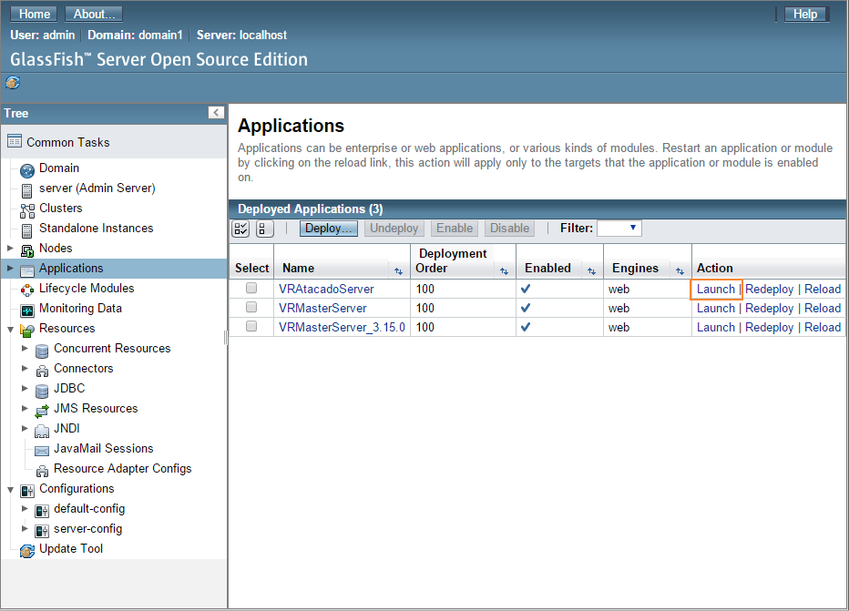849x611 pixels.
Task: Click the update notification icon under the title
Action: pyautogui.click(x=13, y=83)
